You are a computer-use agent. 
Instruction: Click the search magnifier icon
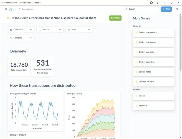[126, 9]
